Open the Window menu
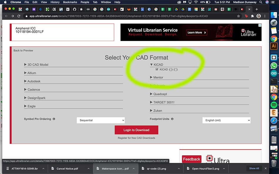Screen dimensions: 279x174 tap(106, 2)
